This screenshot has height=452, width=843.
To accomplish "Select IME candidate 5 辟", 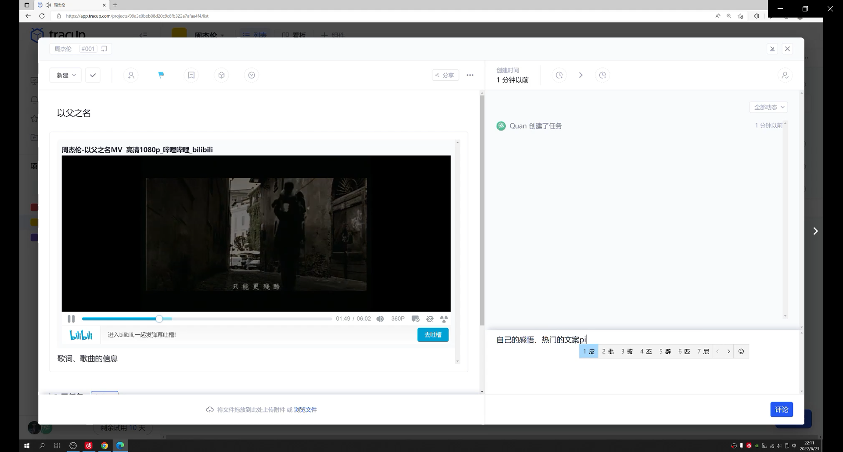I will click(665, 352).
